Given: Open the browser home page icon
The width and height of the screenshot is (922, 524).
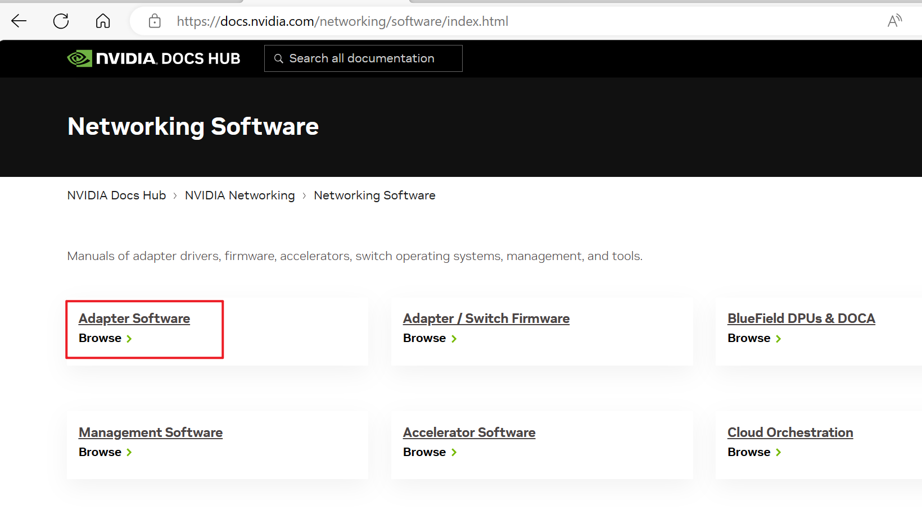Looking at the screenshot, I should [103, 21].
